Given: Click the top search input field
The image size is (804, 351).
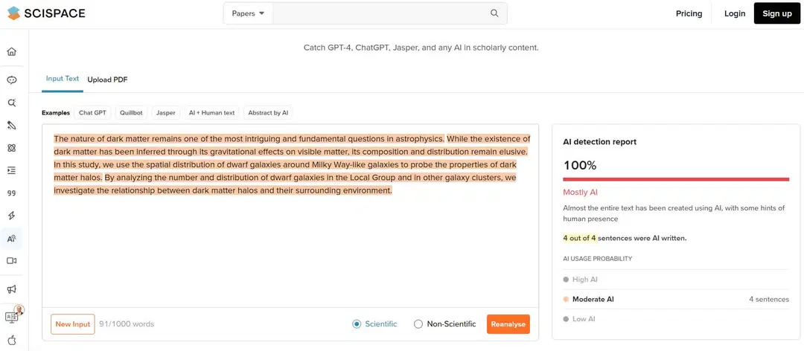Looking at the screenshot, I should pyautogui.click(x=380, y=13).
